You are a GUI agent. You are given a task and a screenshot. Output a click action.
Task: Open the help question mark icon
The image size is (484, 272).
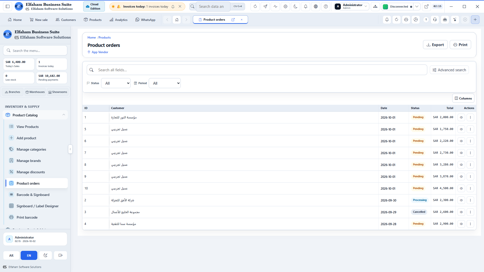point(326,7)
